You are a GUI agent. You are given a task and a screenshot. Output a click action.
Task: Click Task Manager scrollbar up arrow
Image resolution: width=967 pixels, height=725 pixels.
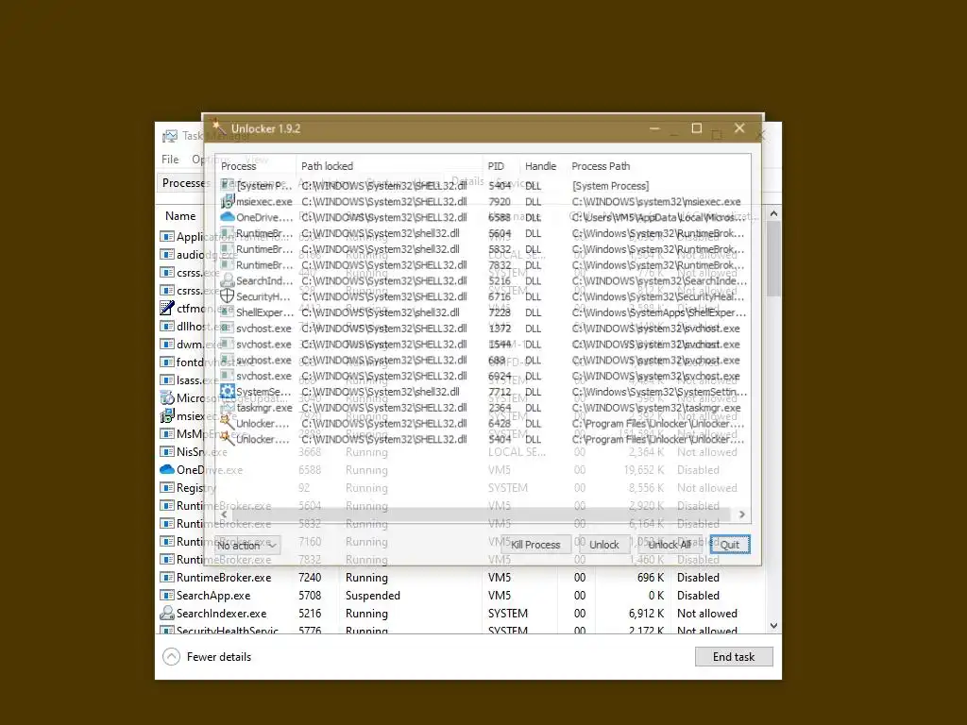click(x=773, y=213)
